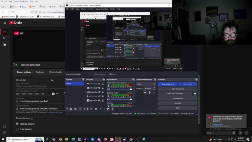Select Low-latency radio button
Image resolution: width=252 pixels, height=142 pixels.
point(17,129)
